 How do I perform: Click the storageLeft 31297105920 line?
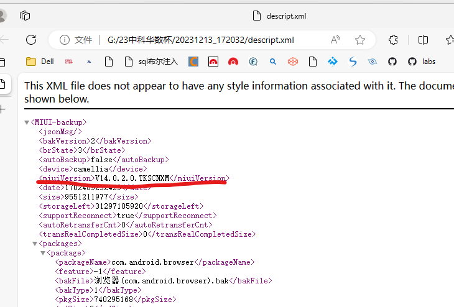click(x=121, y=206)
